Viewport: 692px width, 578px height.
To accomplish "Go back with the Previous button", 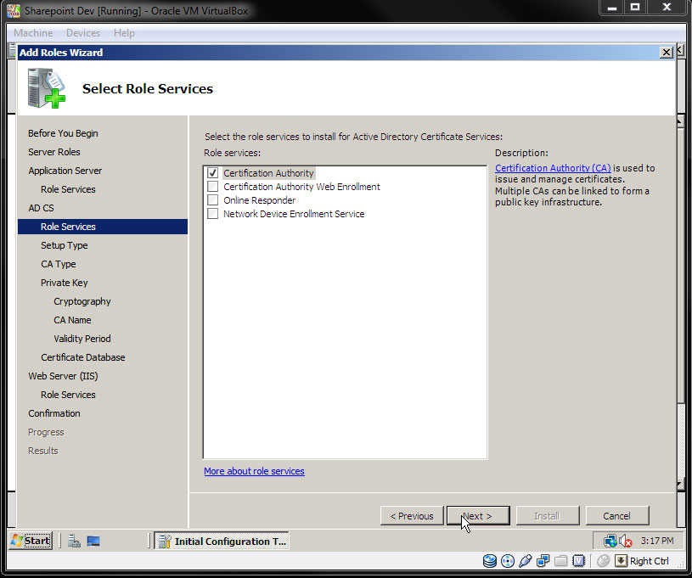I will [412, 516].
